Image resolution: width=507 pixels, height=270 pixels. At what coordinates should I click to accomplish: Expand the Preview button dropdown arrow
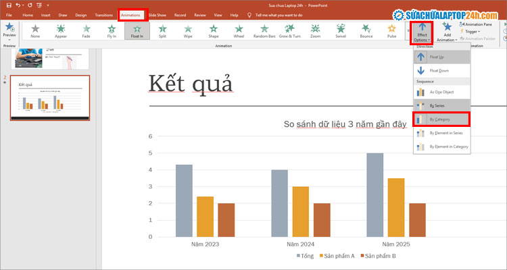point(9,40)
